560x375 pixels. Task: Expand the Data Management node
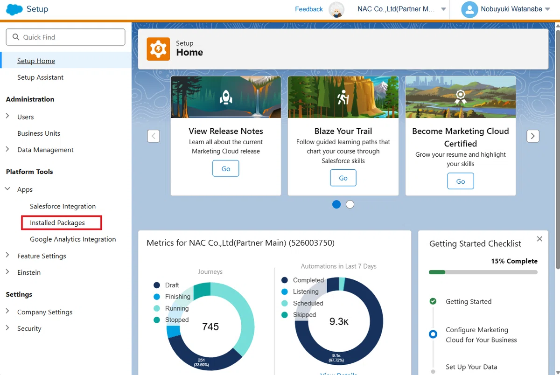click(7, 149)
